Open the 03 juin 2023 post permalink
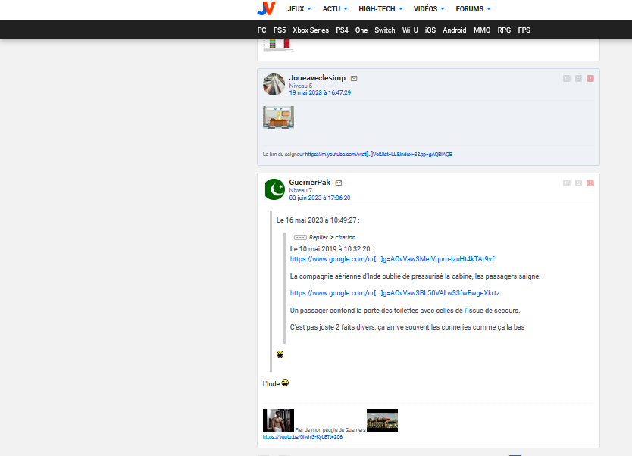The height and width of the screenshot is (456, 632). (320, 198)
